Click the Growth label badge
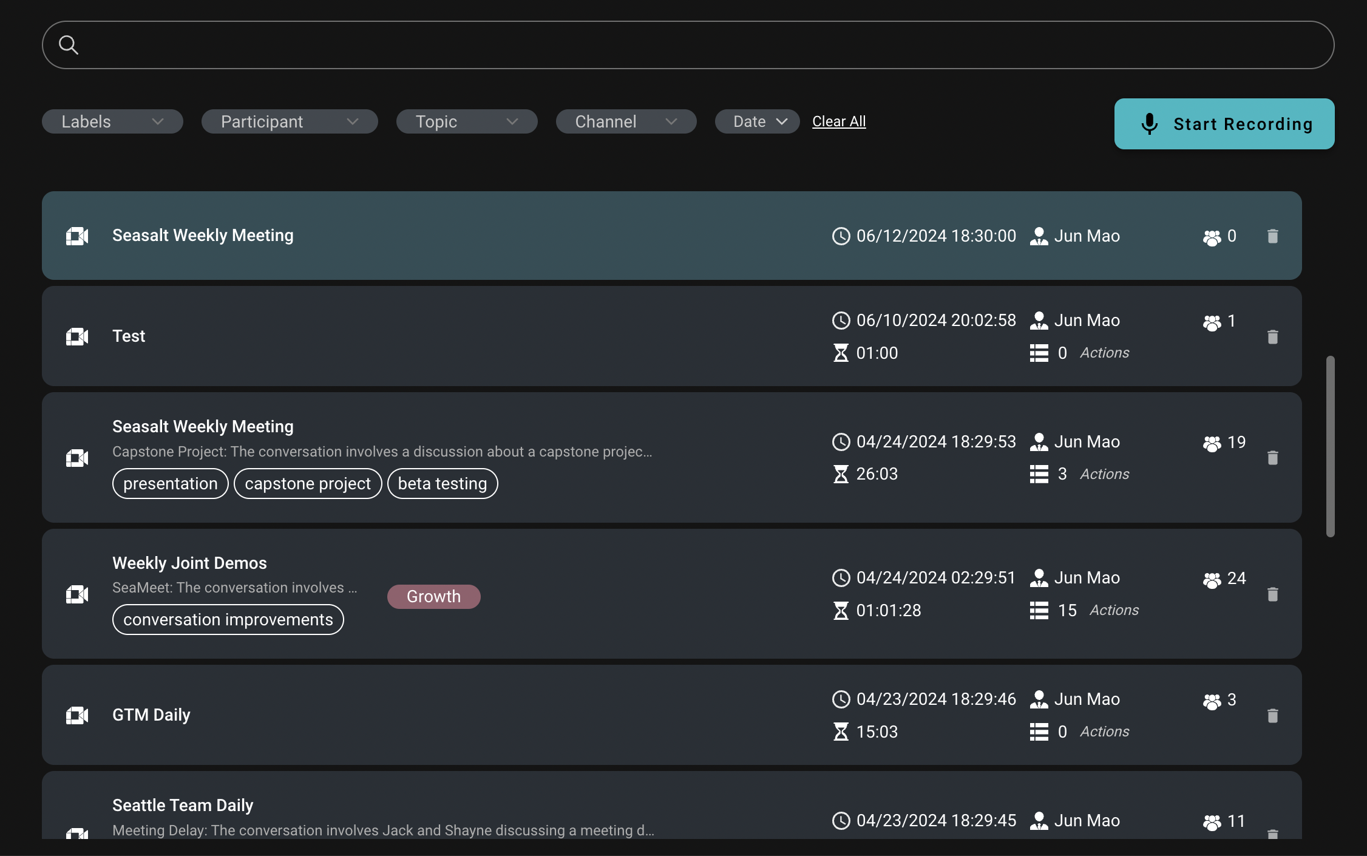The image size is (1367, 856). (x=434, y=597)
